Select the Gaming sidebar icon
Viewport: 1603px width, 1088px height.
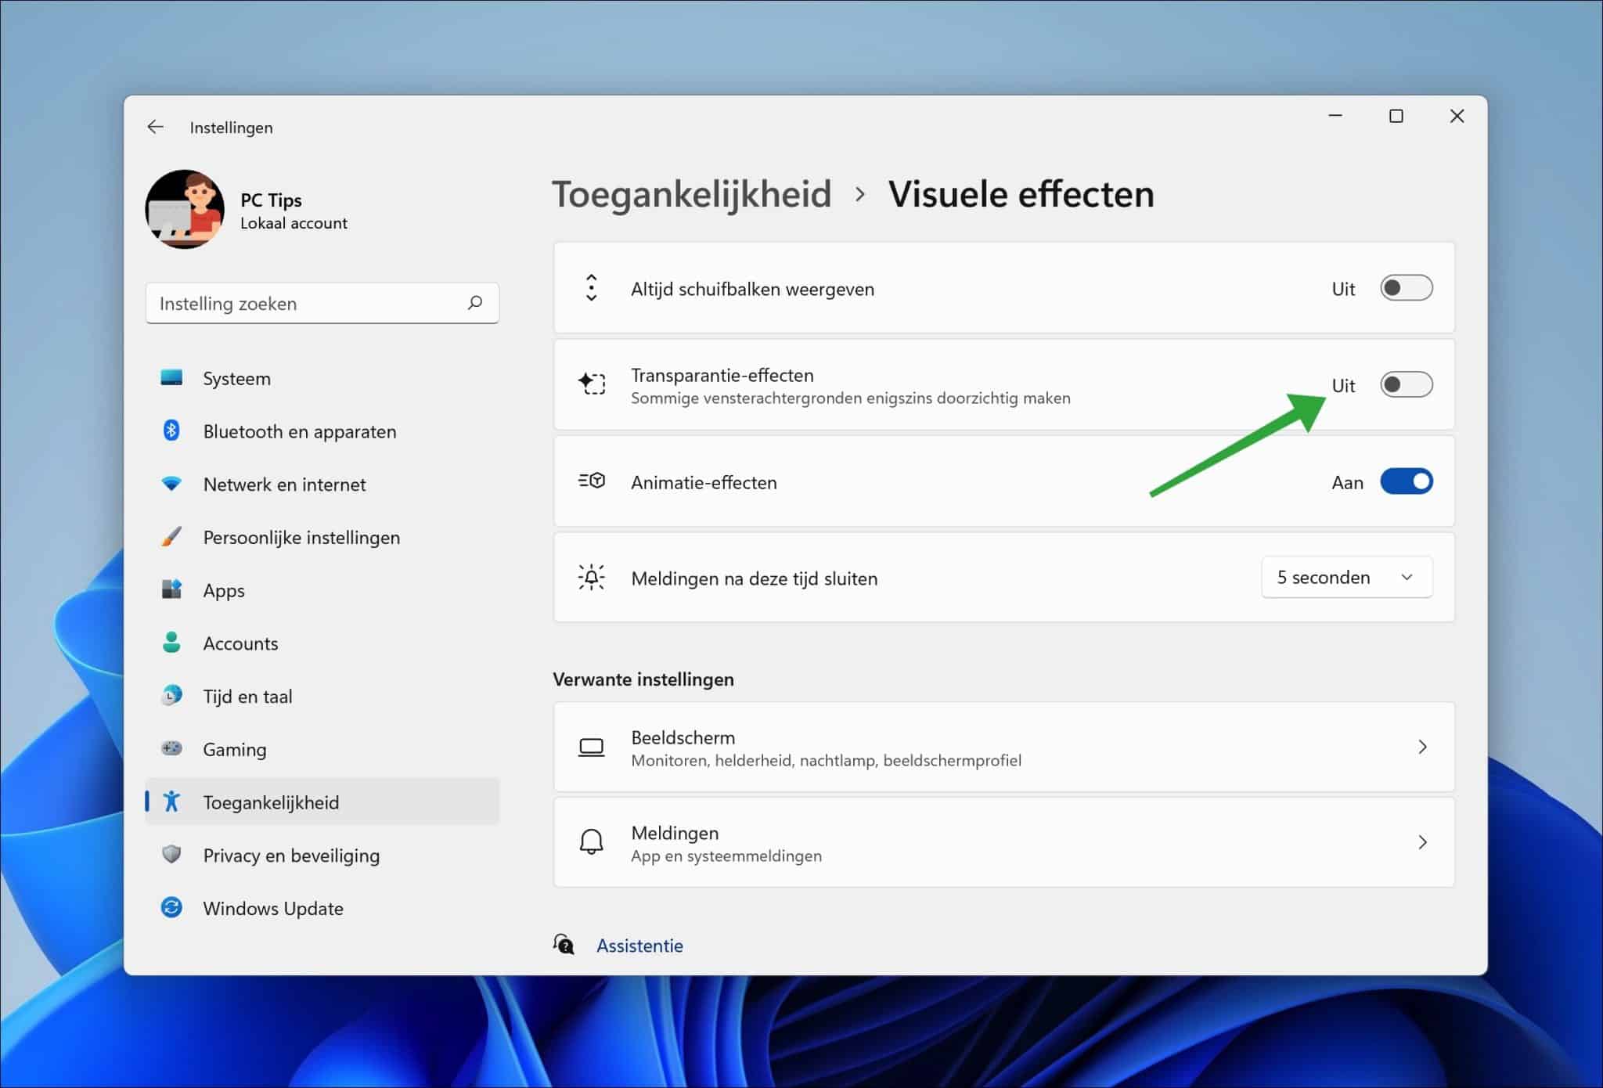[171, 749]
